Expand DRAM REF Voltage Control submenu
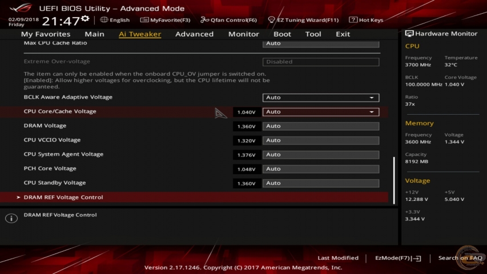The height and width of the screenshot is (274, 487). (x=194, y=198)
